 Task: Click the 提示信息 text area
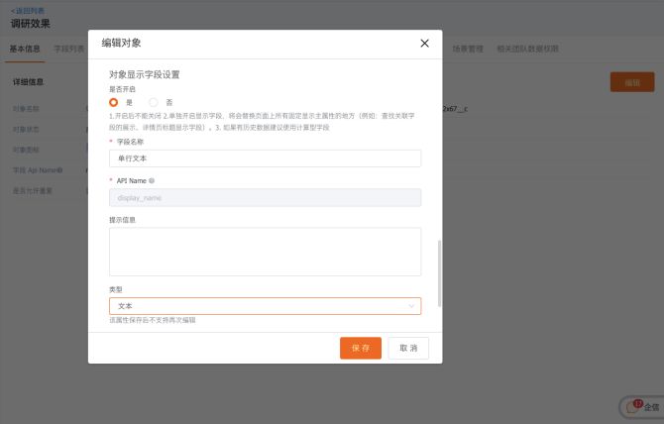click(265, 252)
